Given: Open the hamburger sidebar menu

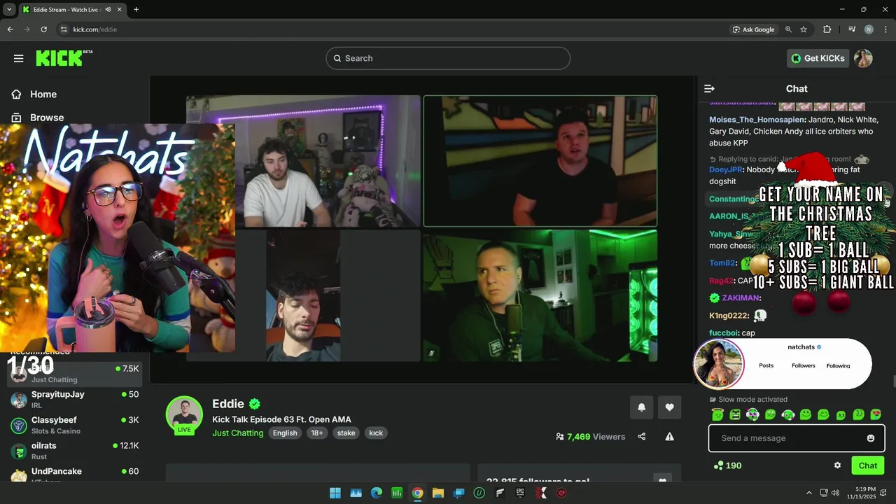Looking at the screenshot, I should 19,58.
